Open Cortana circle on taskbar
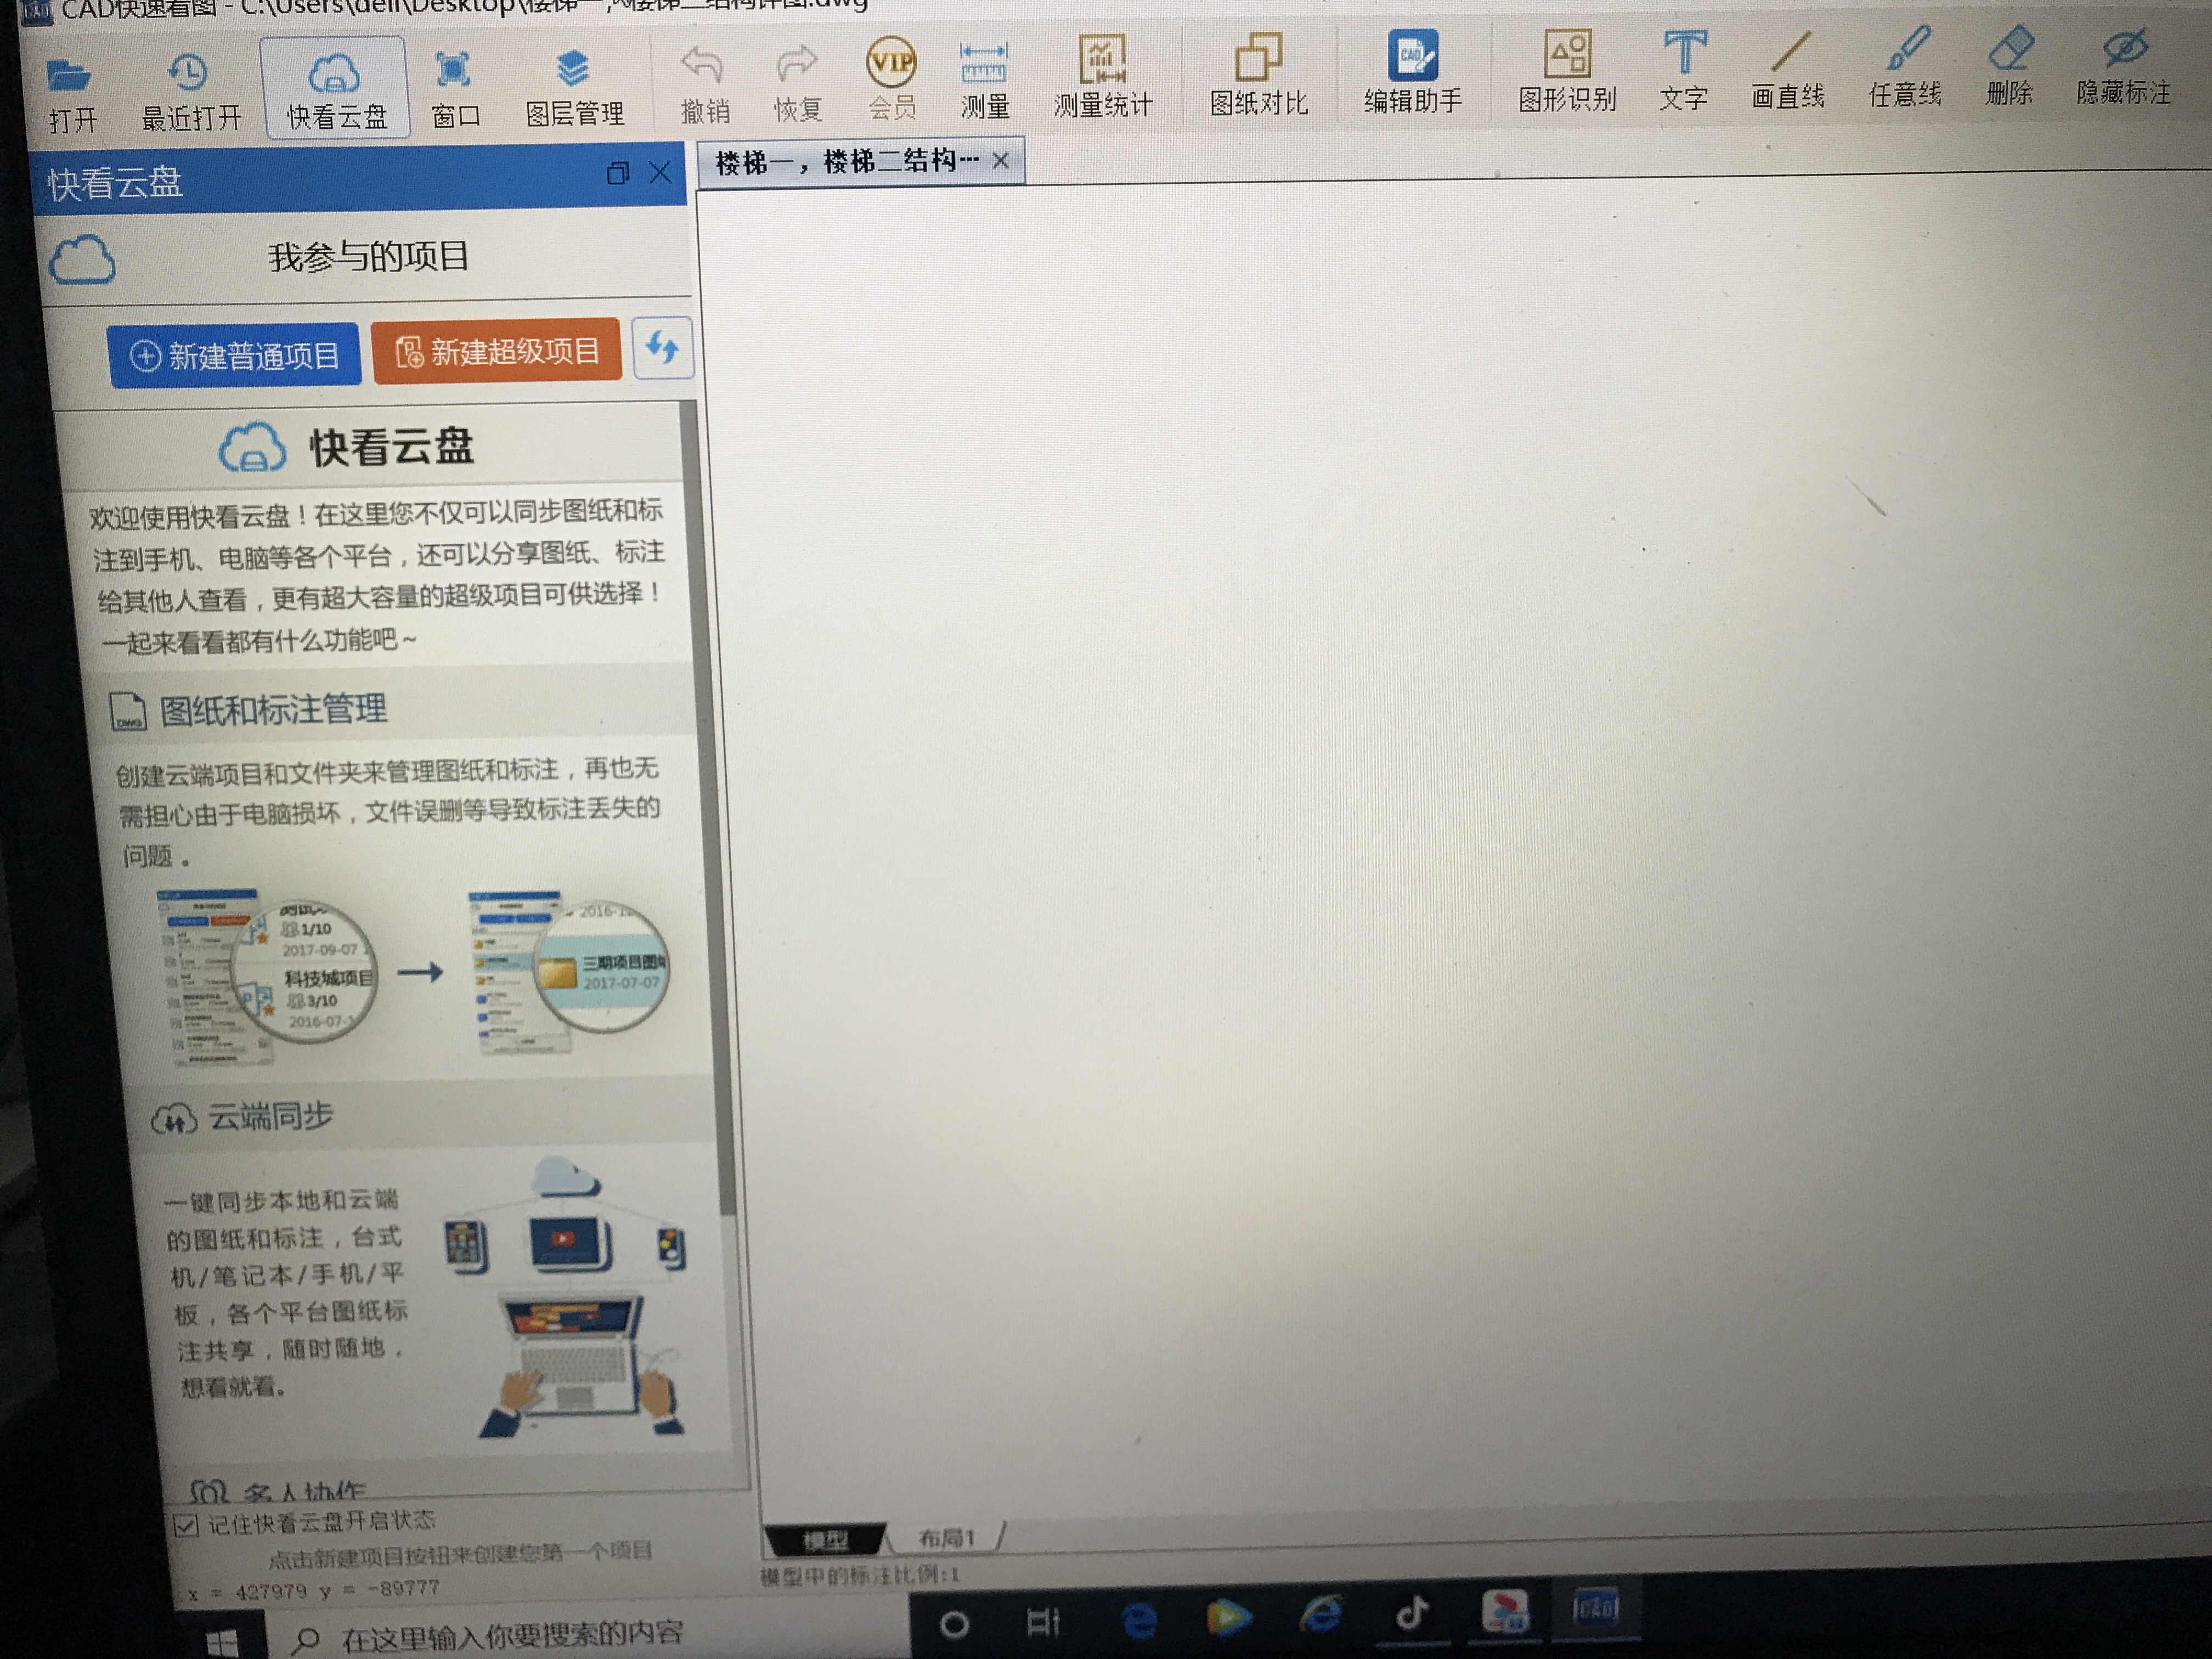Screen dimensions: 2212x1659 coord(954,1624)
